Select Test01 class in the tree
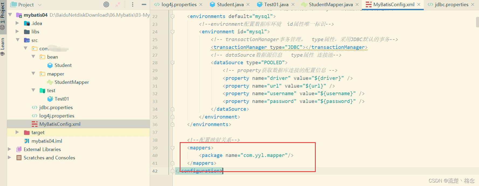Viewport: 479px width, 186px height. [62, 99]
